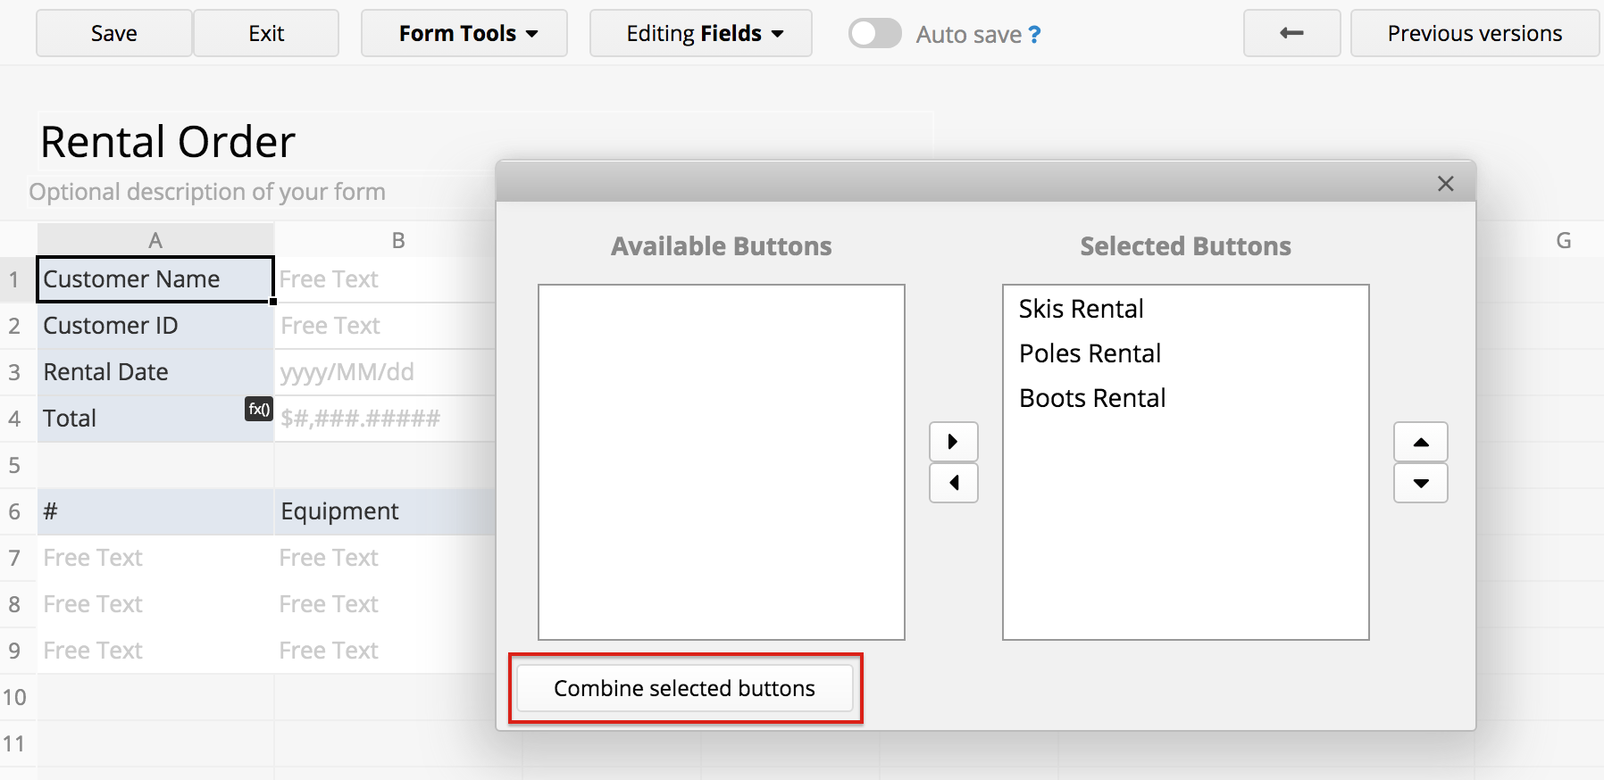Select Poles Rental list item

pyautogui.click(x=1090, y=353)
